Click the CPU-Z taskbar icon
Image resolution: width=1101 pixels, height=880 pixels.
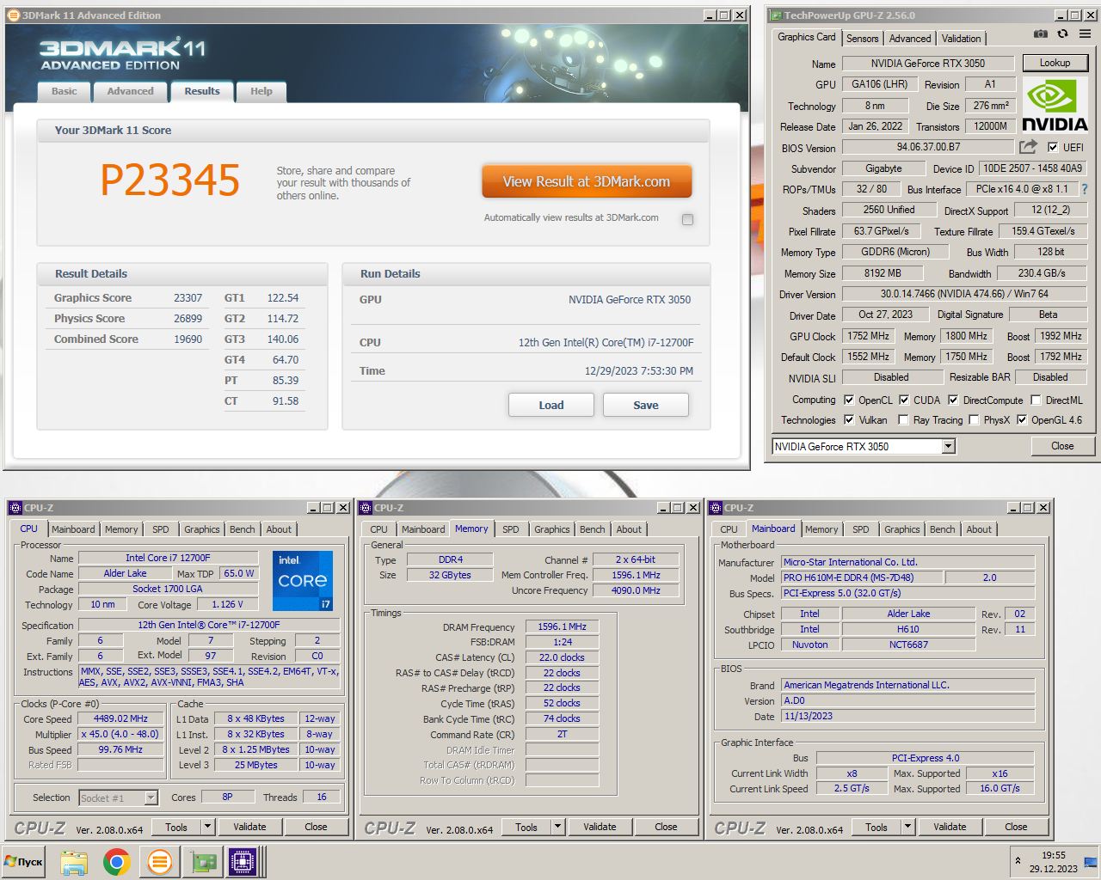pos(243,862)
